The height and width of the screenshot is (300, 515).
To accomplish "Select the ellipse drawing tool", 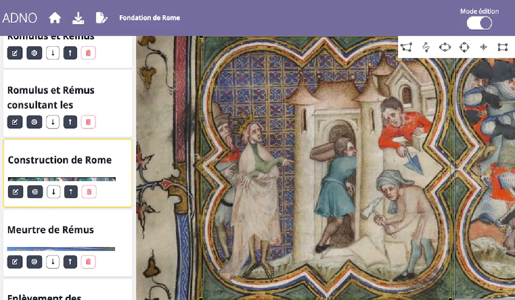I will pos(445,47).
